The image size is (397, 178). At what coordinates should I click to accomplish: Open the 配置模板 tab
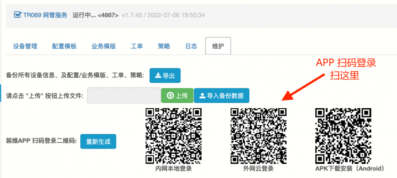[x=64, y=46]
